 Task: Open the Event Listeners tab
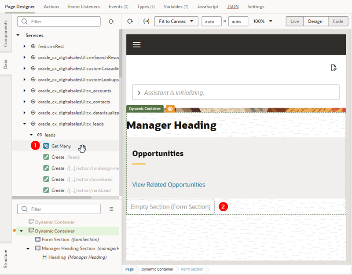84,7
